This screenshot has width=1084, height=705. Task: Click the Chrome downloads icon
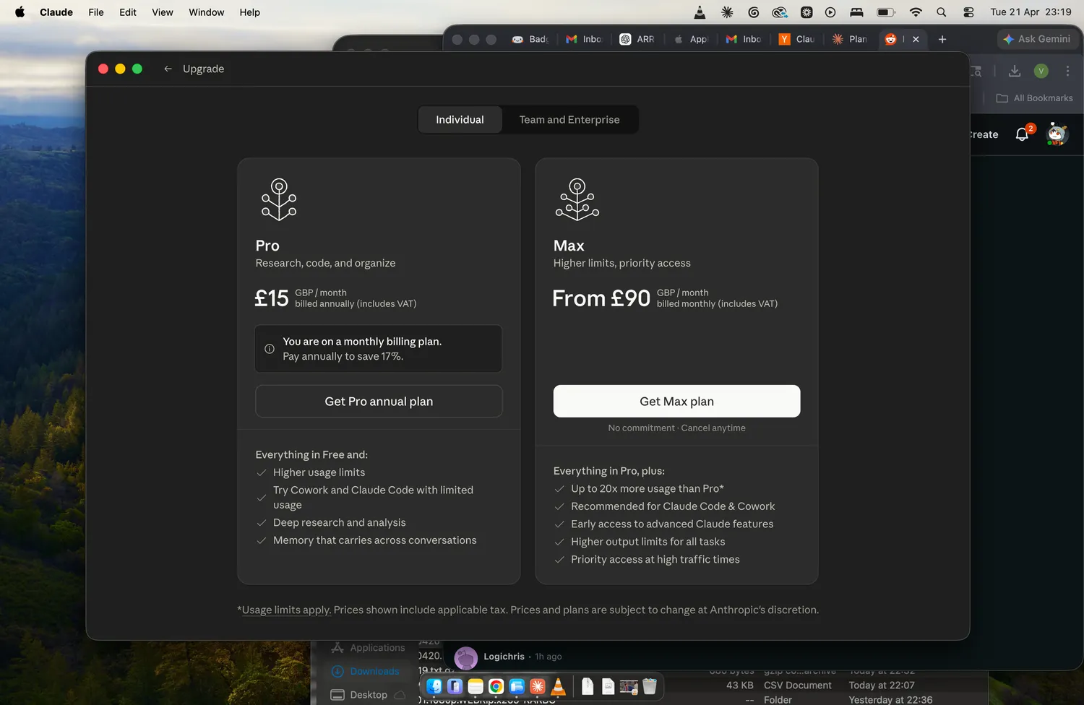click(1015, 71)
